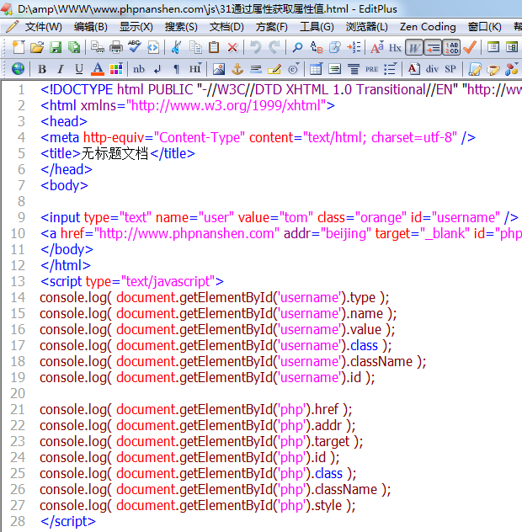522x532 pixels.
Task: Open the 窗口(K) menu
Action: [484, 26]
